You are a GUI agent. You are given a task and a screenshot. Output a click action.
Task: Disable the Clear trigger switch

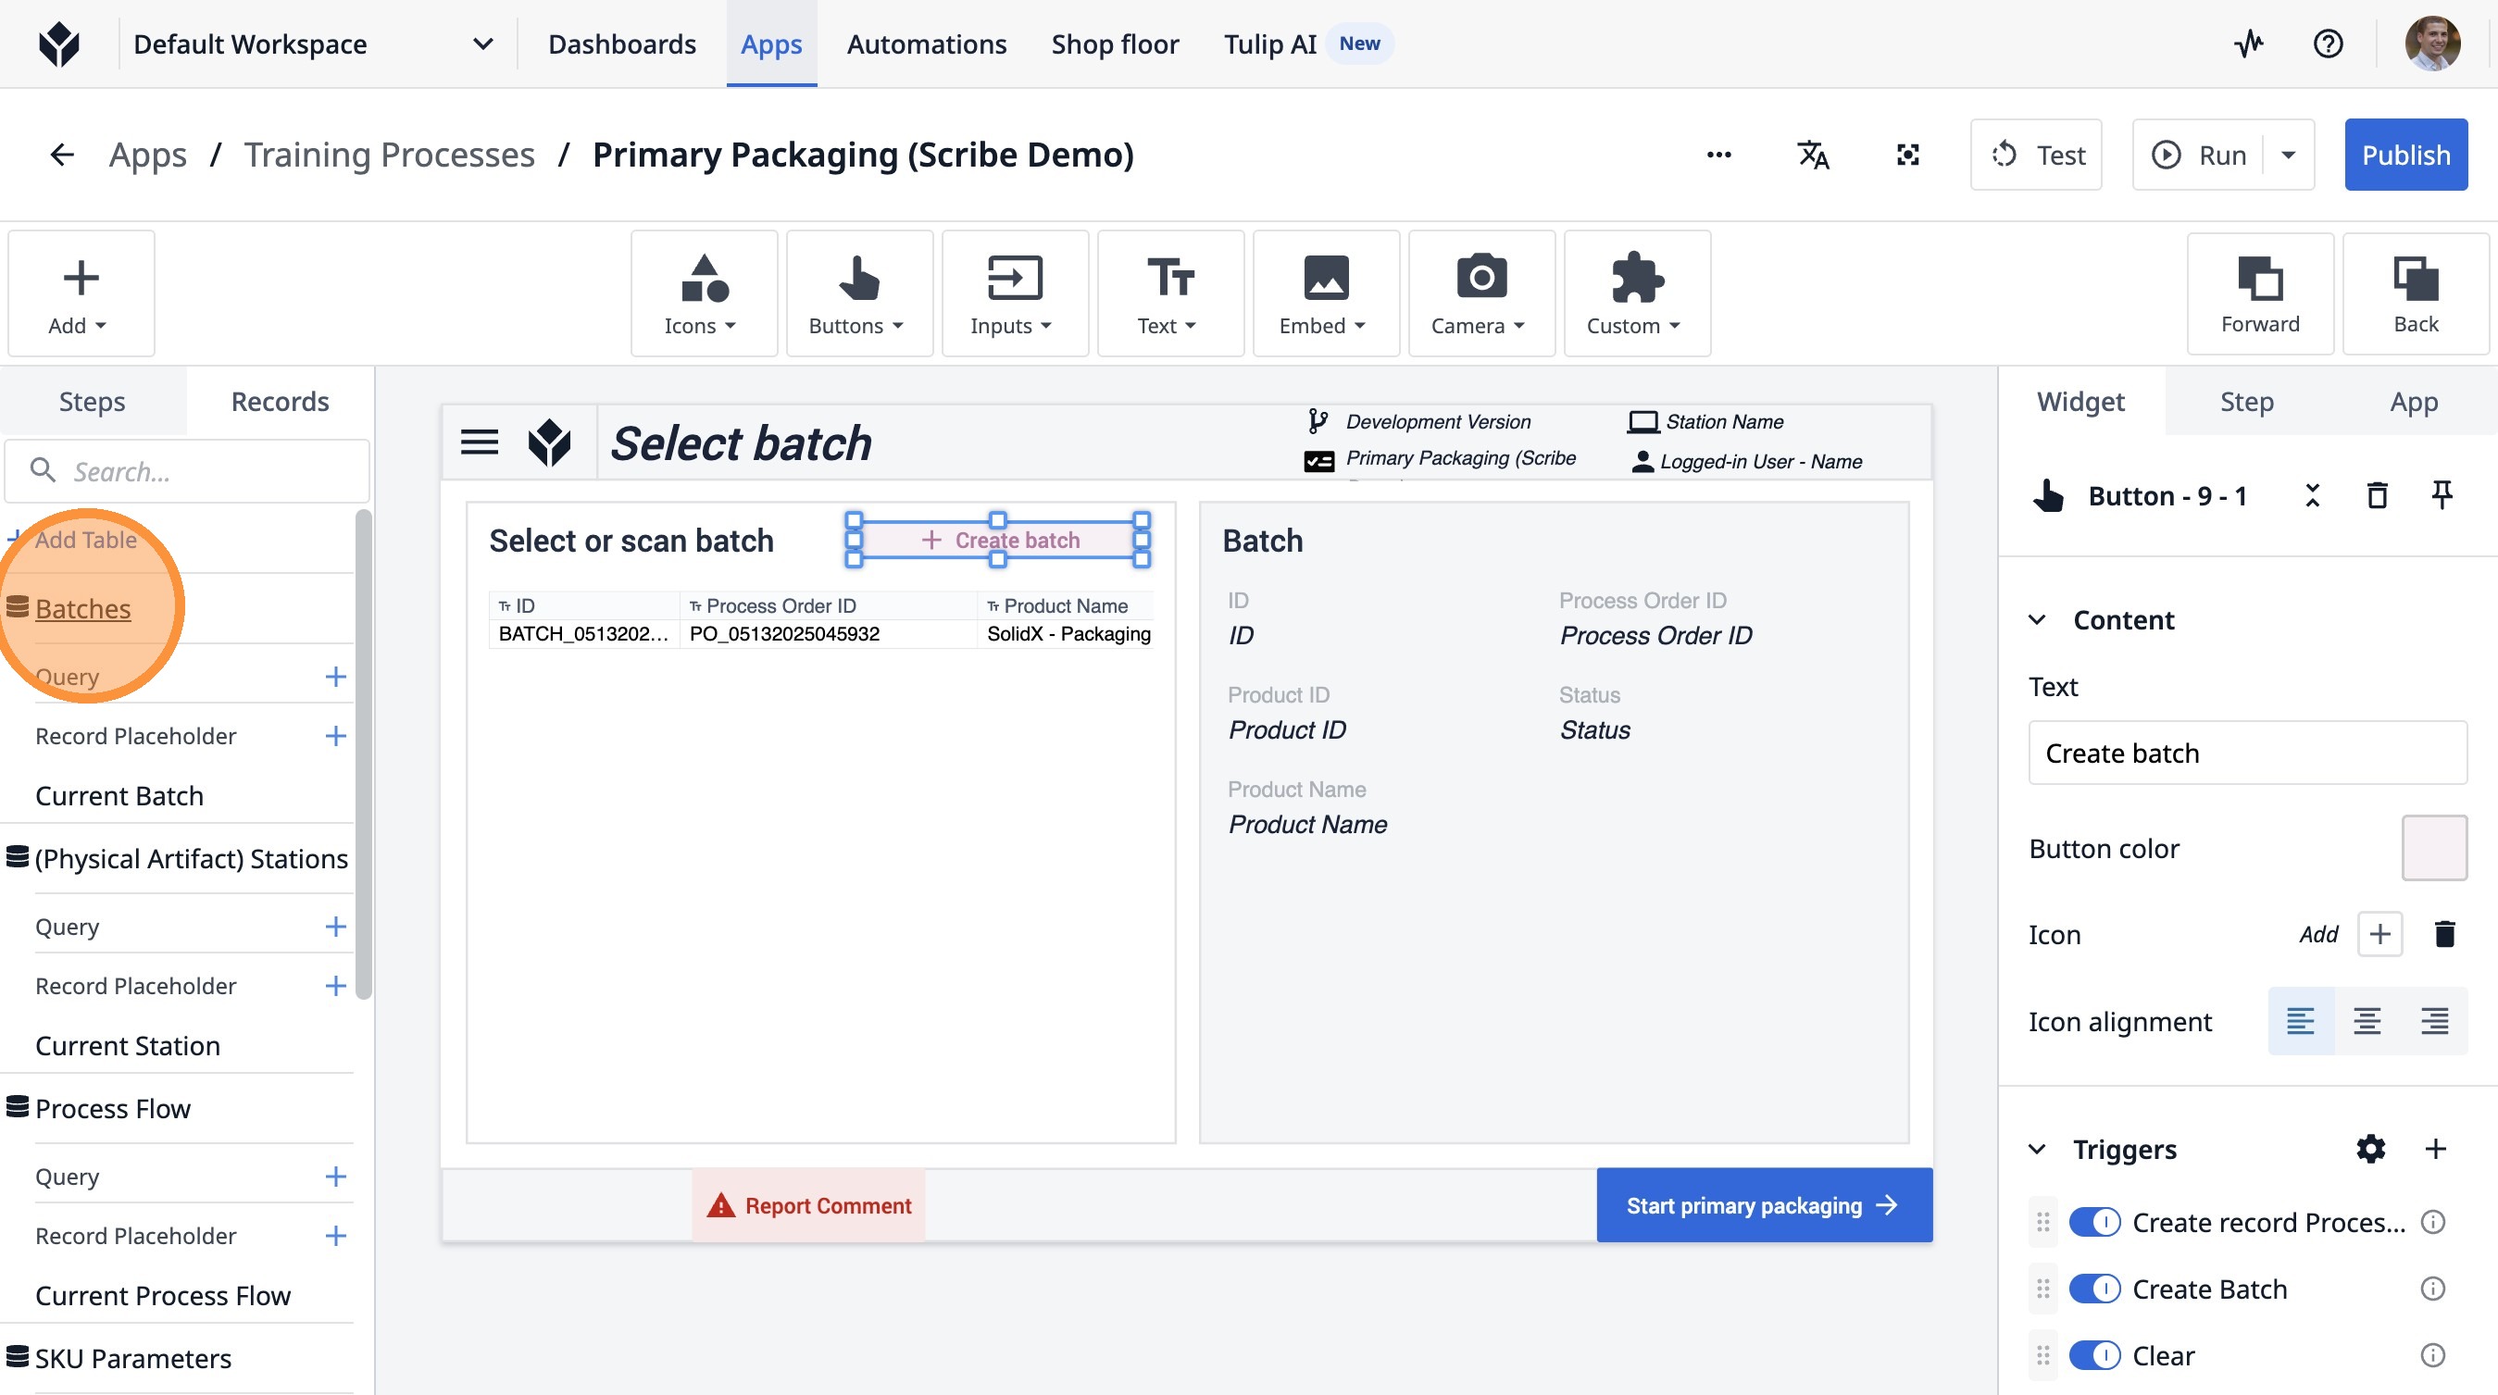pyautogui.click(x=2094, y=1355)
